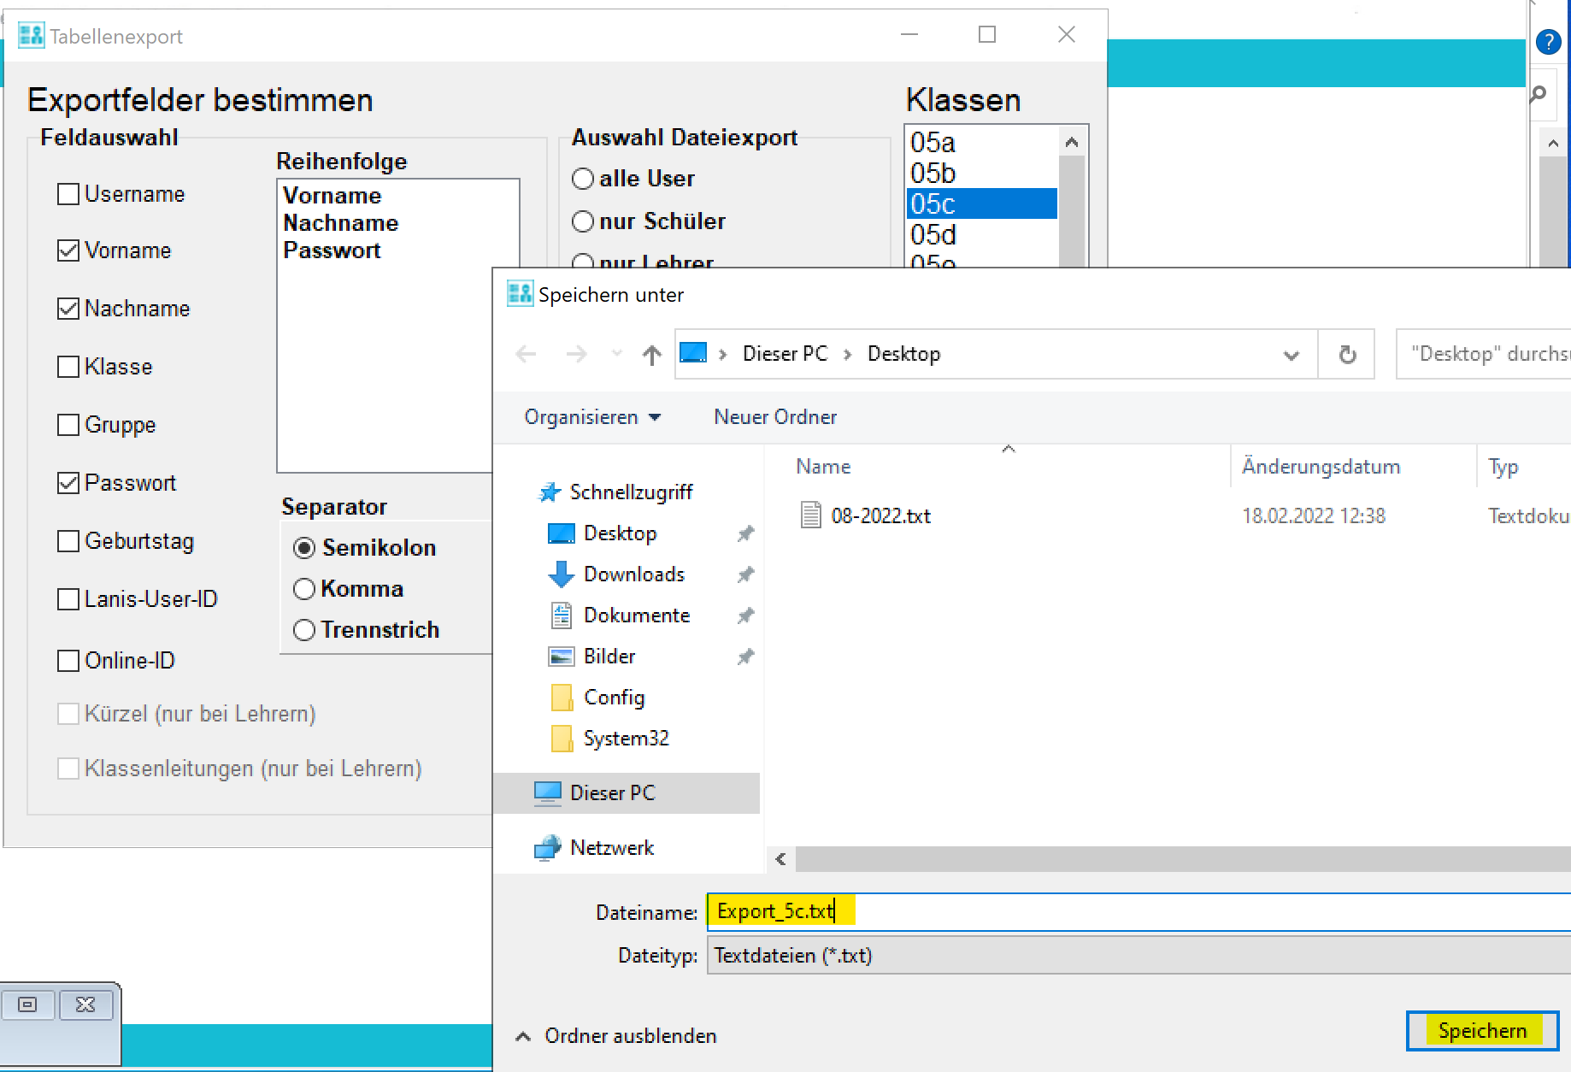Select the nur Schüler export option
This screenshot has width=1571, height=1072.
pos(583,221)
